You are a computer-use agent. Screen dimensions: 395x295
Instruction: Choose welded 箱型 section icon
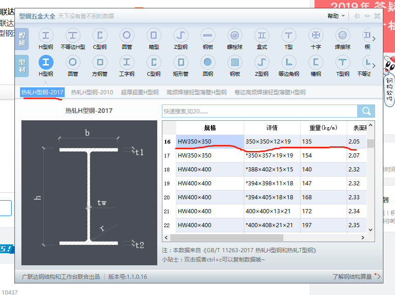(x=154, y=35)
